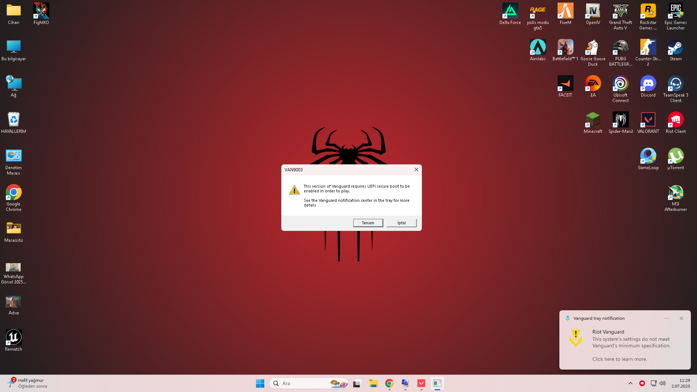Click the Ara taskbar search box
The height and width of the screenshot is (392, 697).
click(x=309, y=383)
